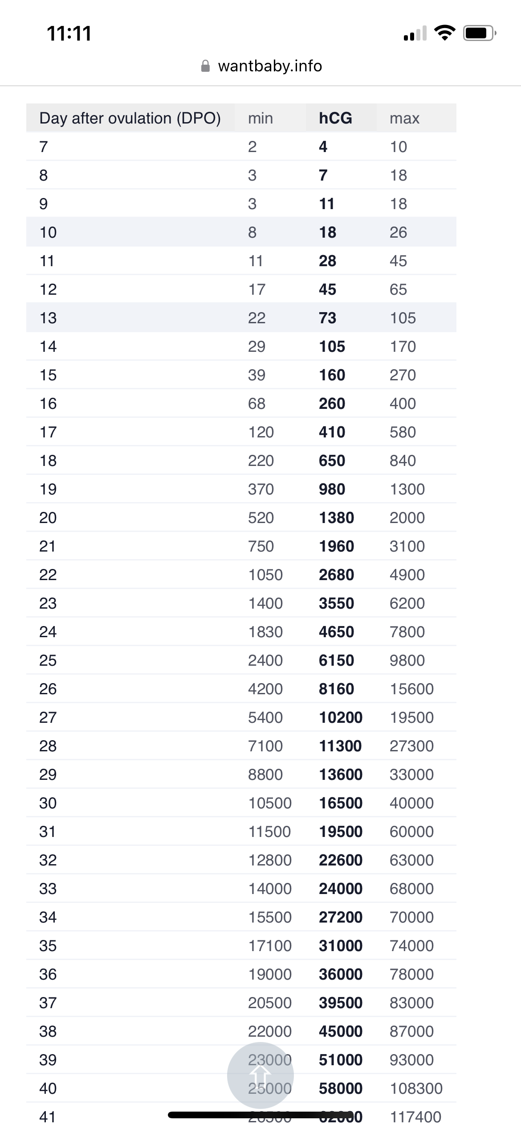
Task: Tap min value 10500 in day 30 row
Action: coord(269,803)
